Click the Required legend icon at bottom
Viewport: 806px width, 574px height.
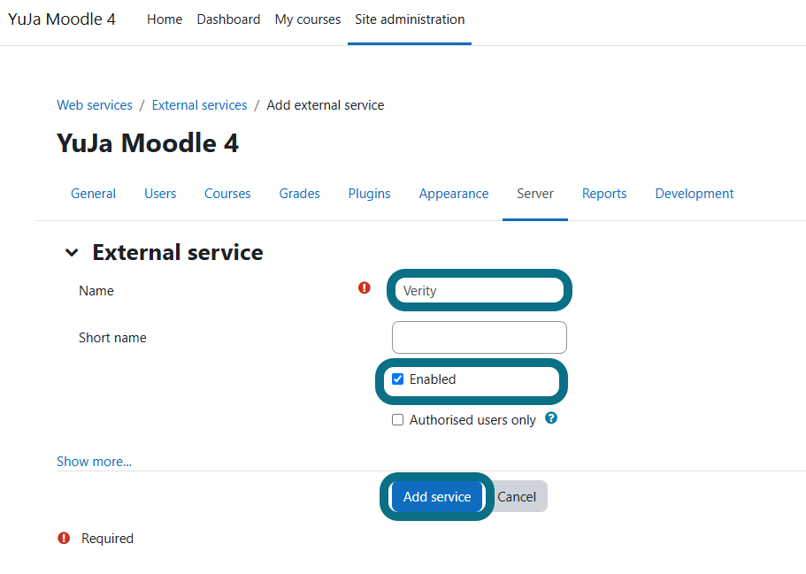pyautogui.click(x=64, y=538)
